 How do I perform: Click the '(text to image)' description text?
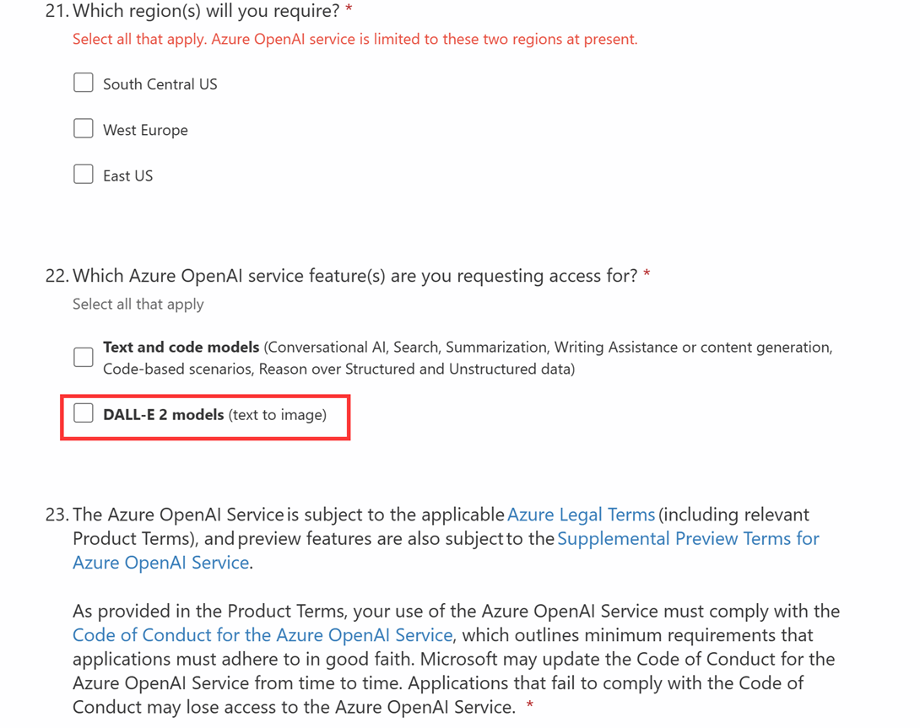(278, 415)
